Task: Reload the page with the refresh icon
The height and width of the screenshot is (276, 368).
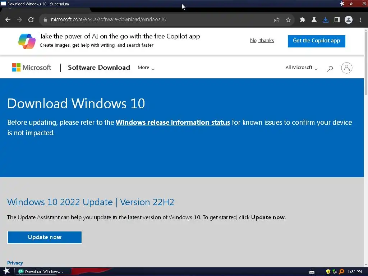Action: pos(31,20)
